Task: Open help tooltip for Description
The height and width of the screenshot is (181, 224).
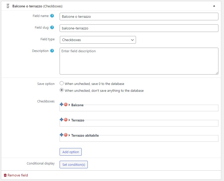Action: (52, 51)
